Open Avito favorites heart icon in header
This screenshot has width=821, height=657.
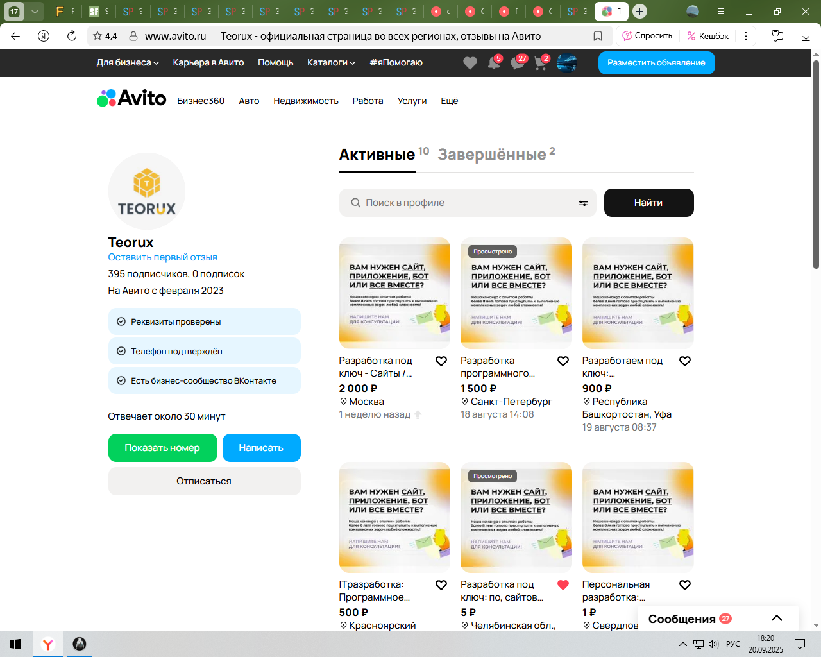[x=470, y=63]
